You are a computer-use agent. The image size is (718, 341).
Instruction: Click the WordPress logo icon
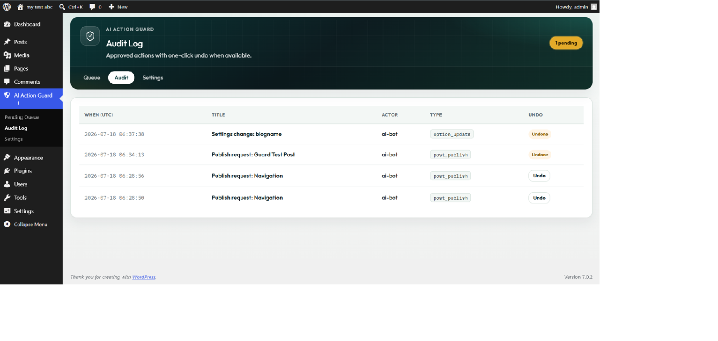point(7,7)
